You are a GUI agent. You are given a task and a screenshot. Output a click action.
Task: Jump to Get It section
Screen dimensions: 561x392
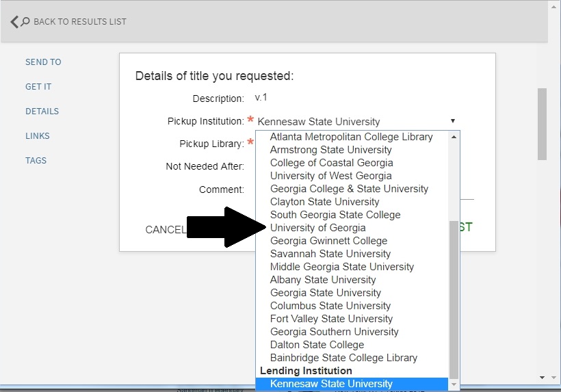click(38, 86)
